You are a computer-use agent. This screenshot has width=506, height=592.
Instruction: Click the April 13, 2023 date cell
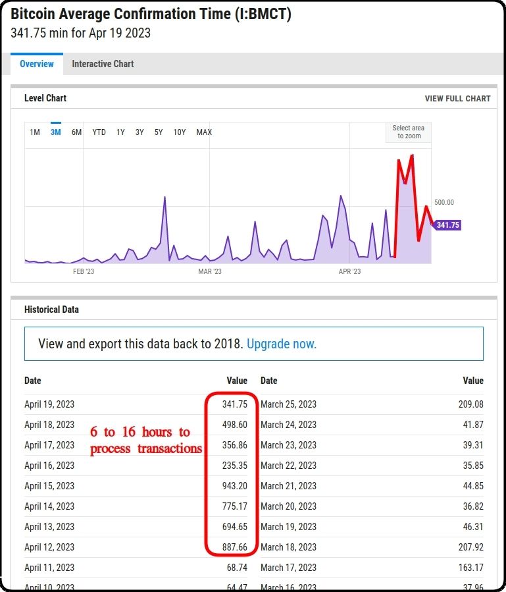tap(49, 527)
